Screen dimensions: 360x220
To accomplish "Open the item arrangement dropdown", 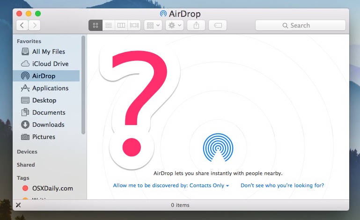I will 153,25.
